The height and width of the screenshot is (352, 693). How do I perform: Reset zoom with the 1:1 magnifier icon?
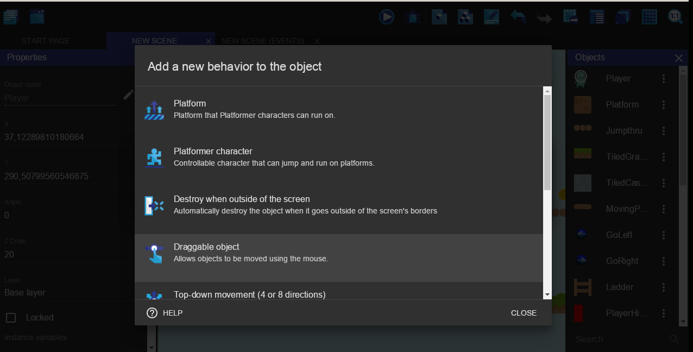tap(675, 17)
